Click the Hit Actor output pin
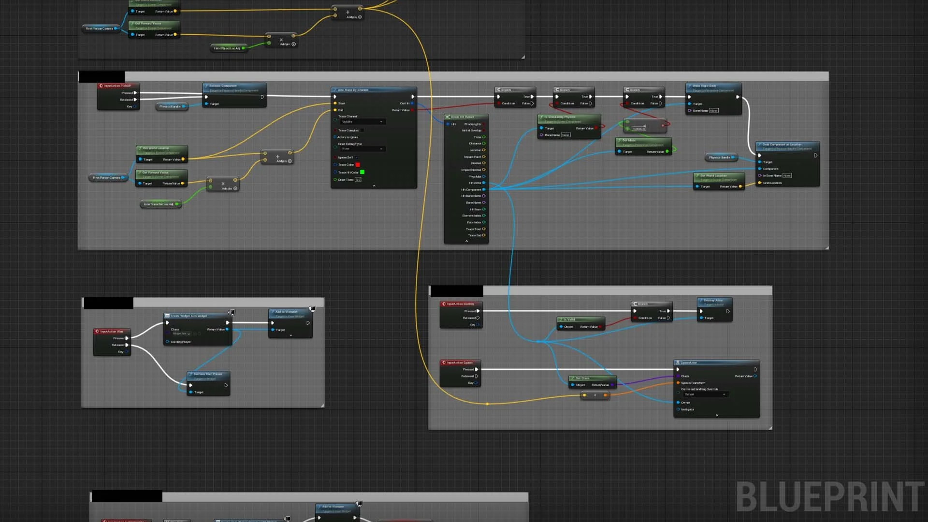This screenshot has width=928, height=522. click(x=484, y=183)
